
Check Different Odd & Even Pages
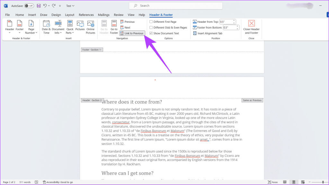[151, 28]
